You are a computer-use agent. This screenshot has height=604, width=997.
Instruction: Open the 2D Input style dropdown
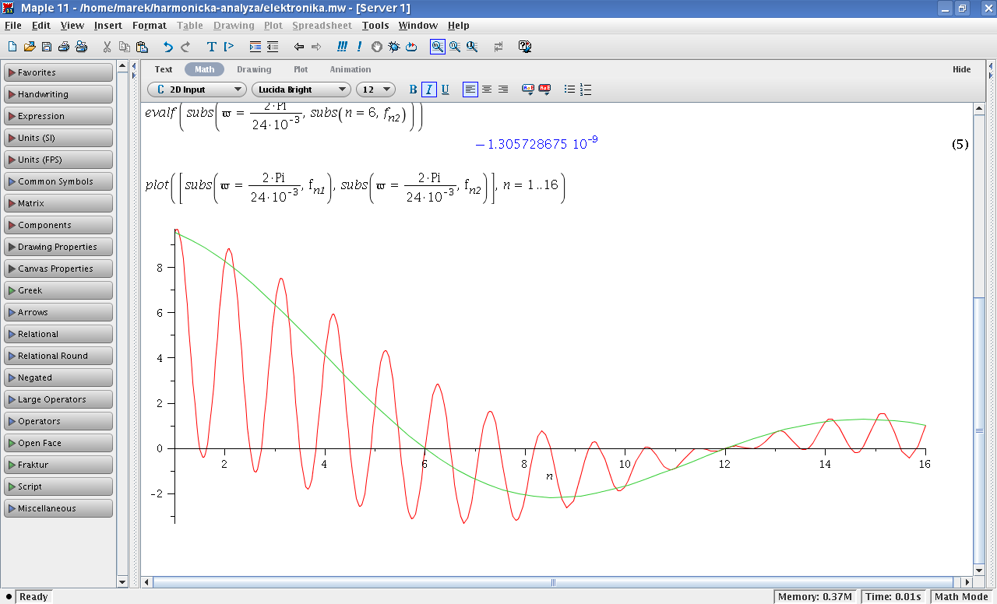click(x=197, y=90)
